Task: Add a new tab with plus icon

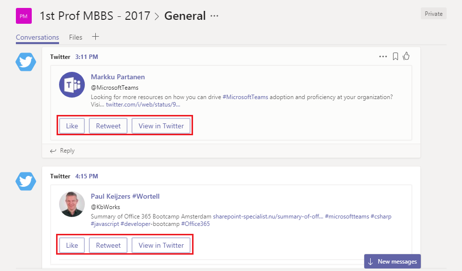Action: click(x=96, y=37)
